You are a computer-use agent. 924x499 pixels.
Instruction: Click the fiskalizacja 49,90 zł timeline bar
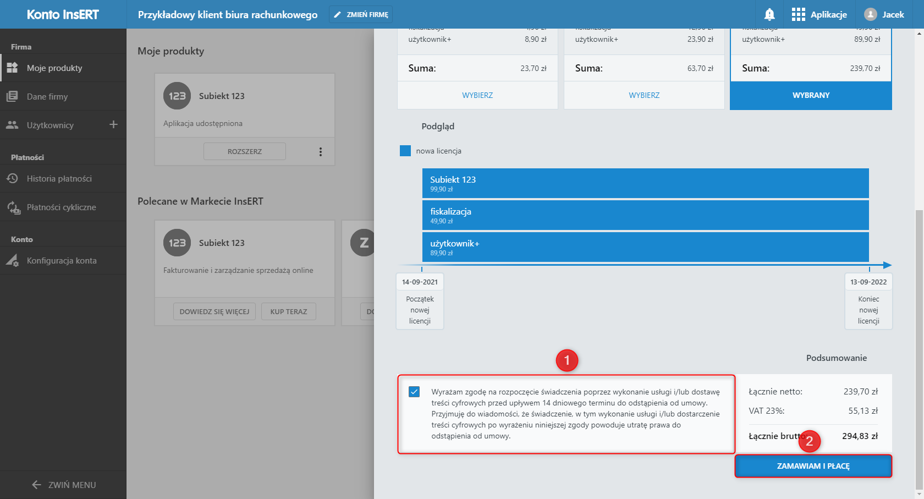coord(645,215)
